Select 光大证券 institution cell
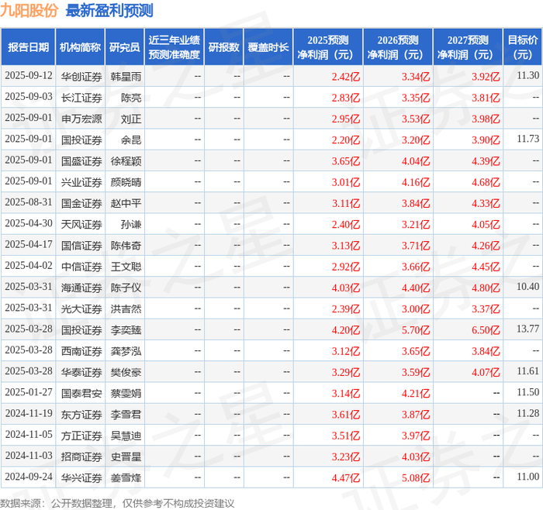Screen dimensions: 543x510 (x=81, y=308)
